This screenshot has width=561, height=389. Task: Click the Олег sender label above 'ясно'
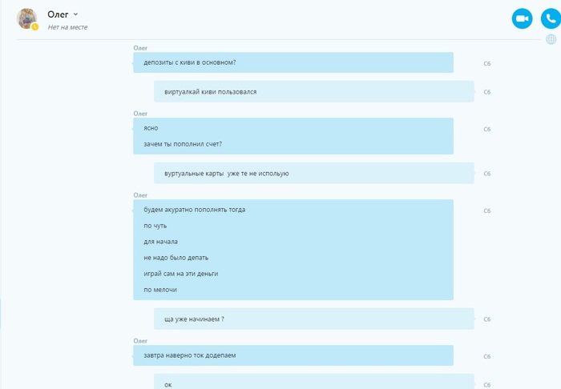tap(140, 114)
